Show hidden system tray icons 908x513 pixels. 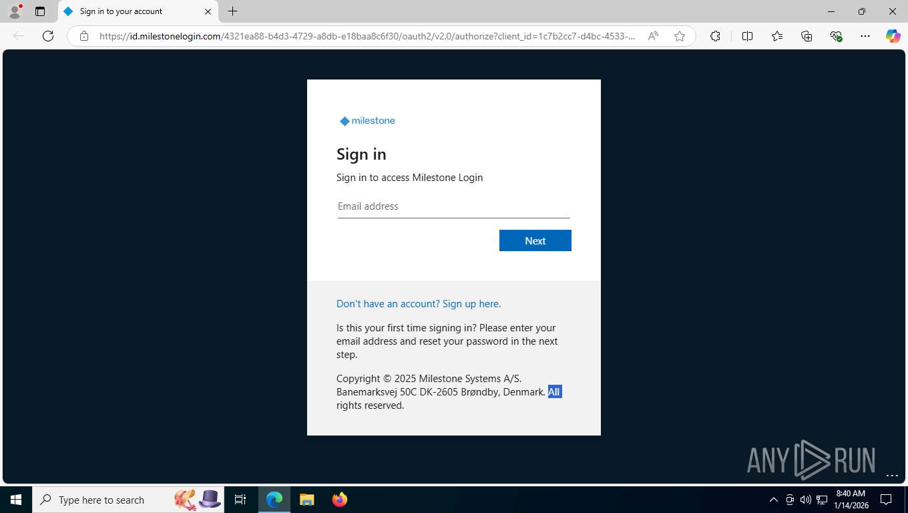tap(774, 500)
